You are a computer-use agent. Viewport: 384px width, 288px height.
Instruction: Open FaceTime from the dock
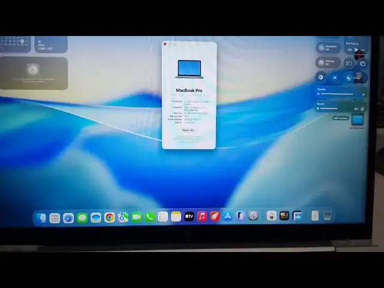click(136, 217)
